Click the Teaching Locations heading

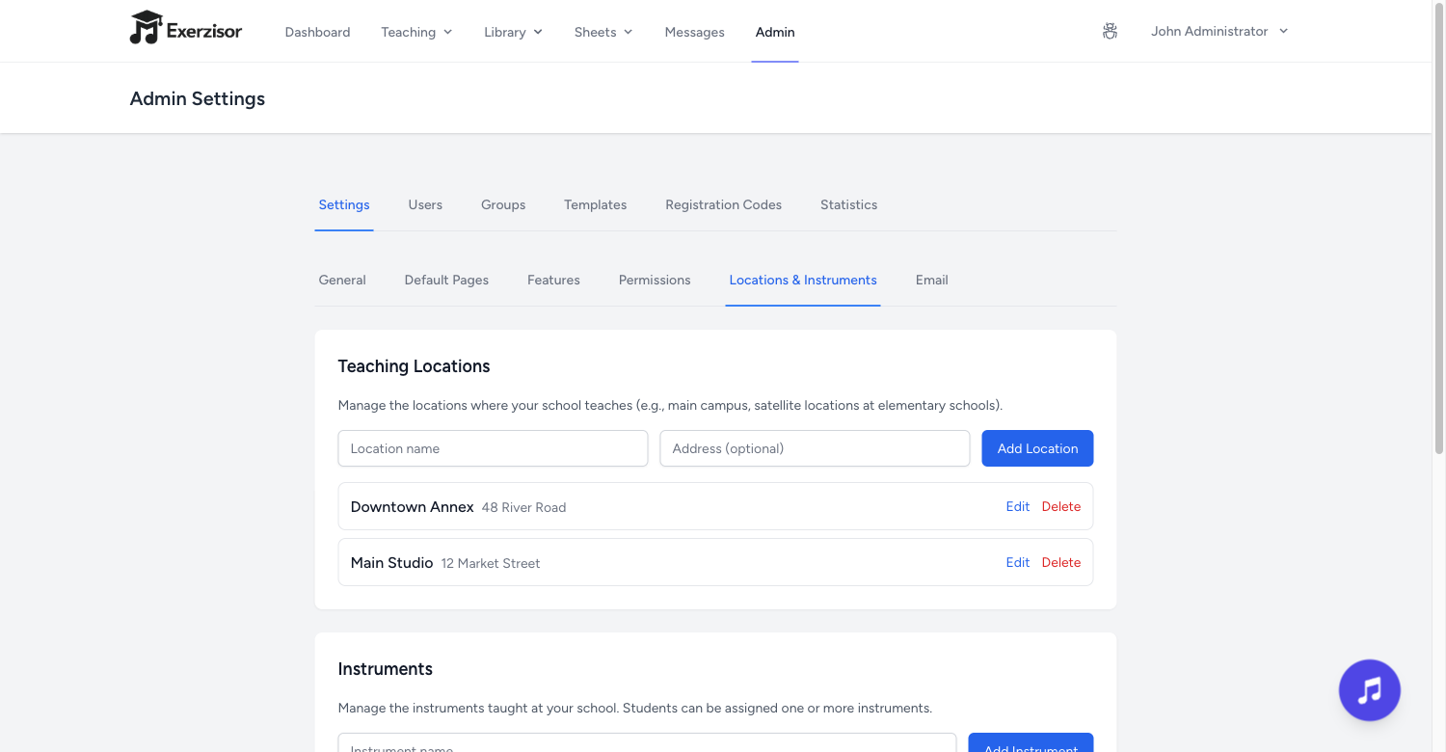(414, 366)
